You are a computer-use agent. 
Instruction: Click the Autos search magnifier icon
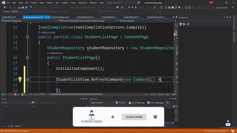pyautogui.click(x=32, y=103)
